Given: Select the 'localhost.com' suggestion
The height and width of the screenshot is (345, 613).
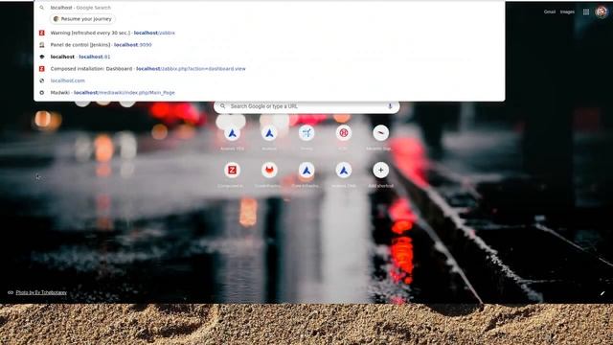Looking at the screenshot, I should pos(269,80).
